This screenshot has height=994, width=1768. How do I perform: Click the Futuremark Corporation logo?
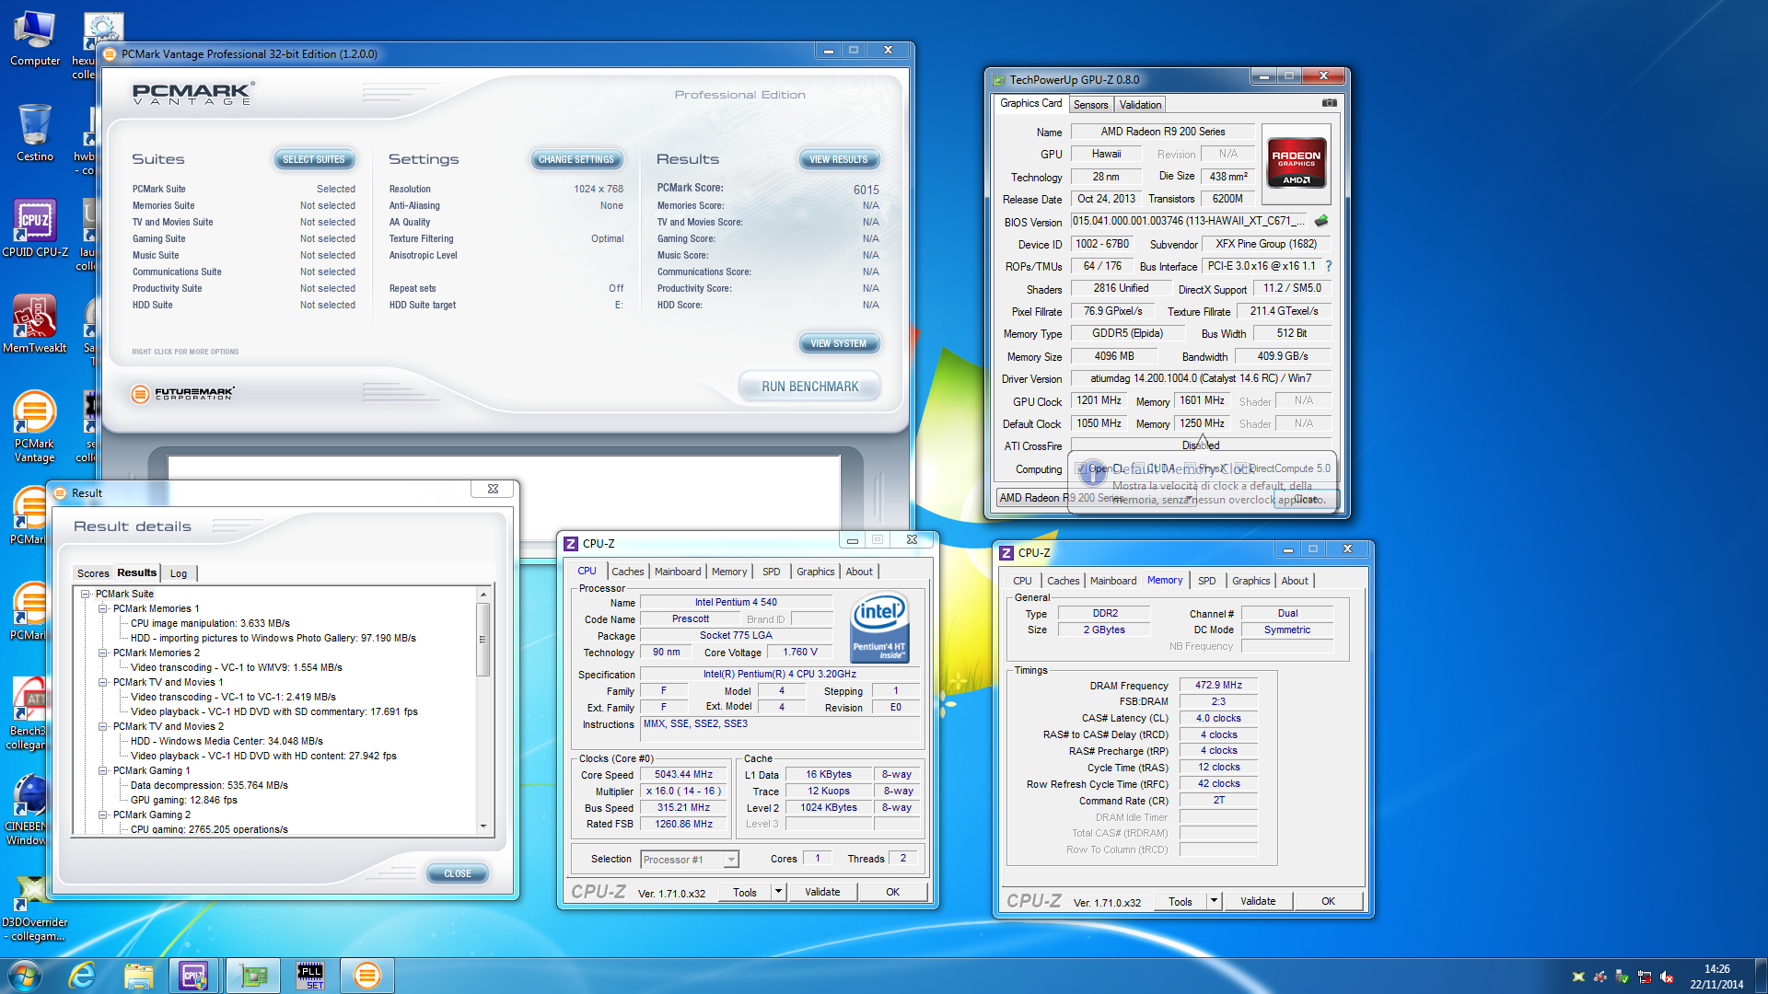pos(182,394)
